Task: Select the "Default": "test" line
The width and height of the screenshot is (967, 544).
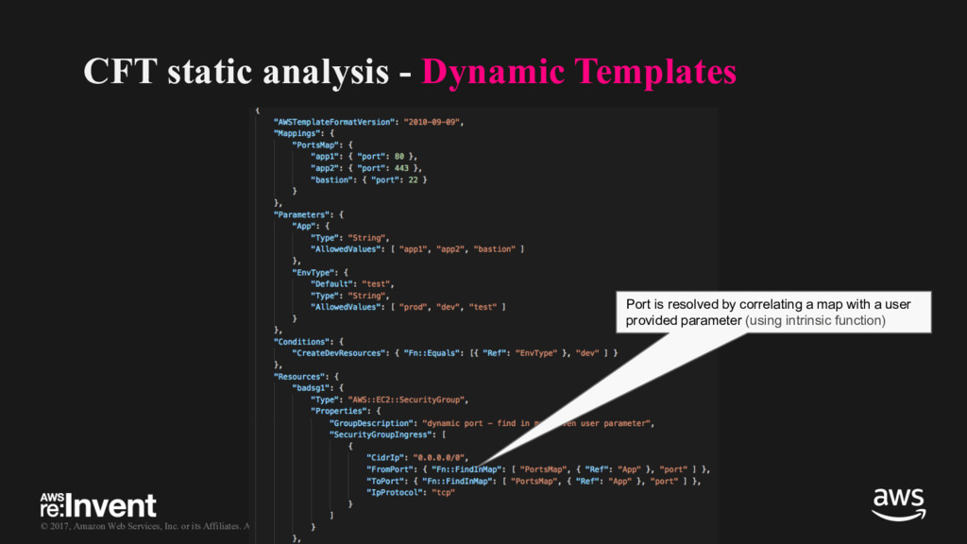Action: (x=352, y=283)
